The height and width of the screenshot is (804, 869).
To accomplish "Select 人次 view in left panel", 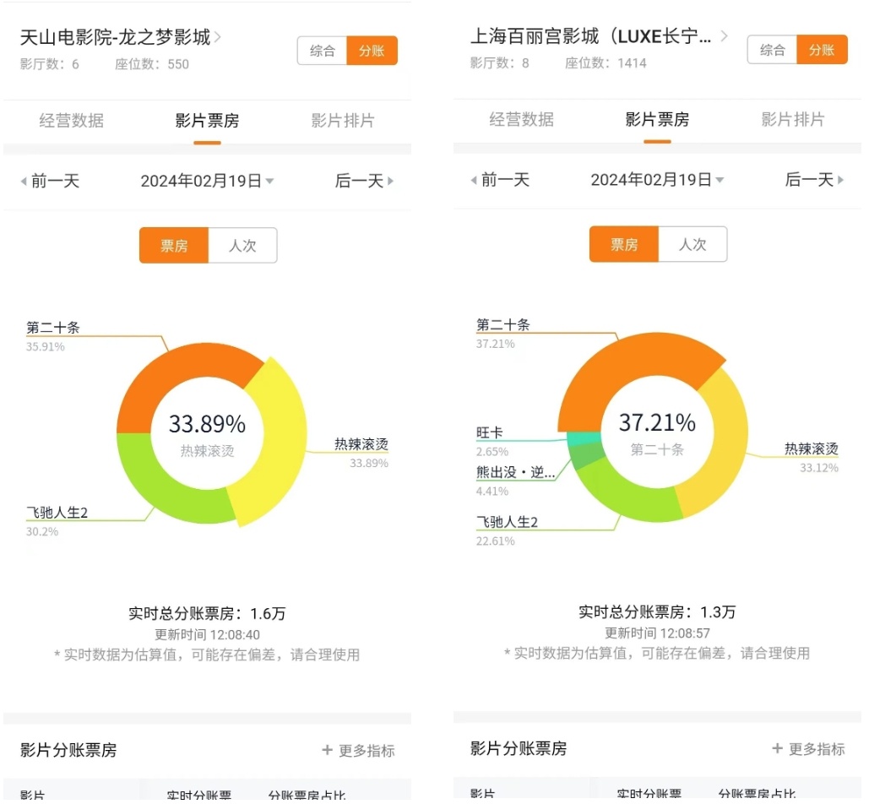I will [x=242, y=246].
